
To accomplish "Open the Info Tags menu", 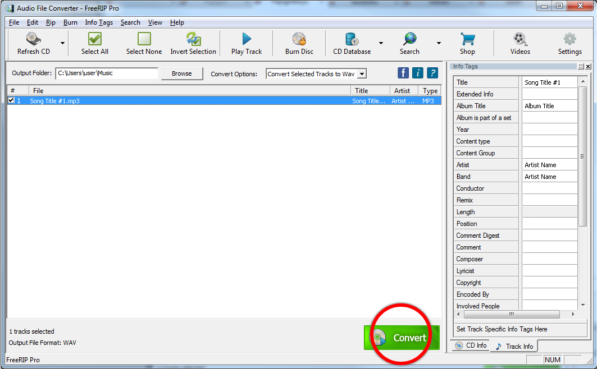I will 99,22.
